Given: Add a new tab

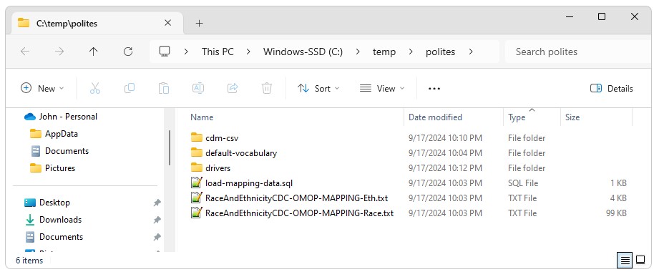Looking at the screenshot, I should click(x=200, y=24).
